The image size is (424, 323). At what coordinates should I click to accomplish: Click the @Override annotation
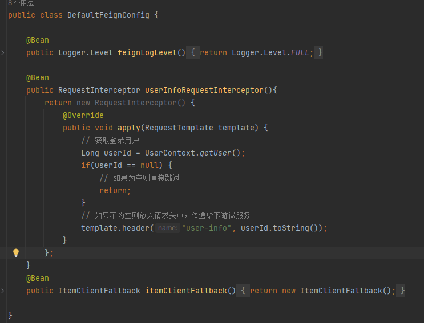tap(83, 116)
